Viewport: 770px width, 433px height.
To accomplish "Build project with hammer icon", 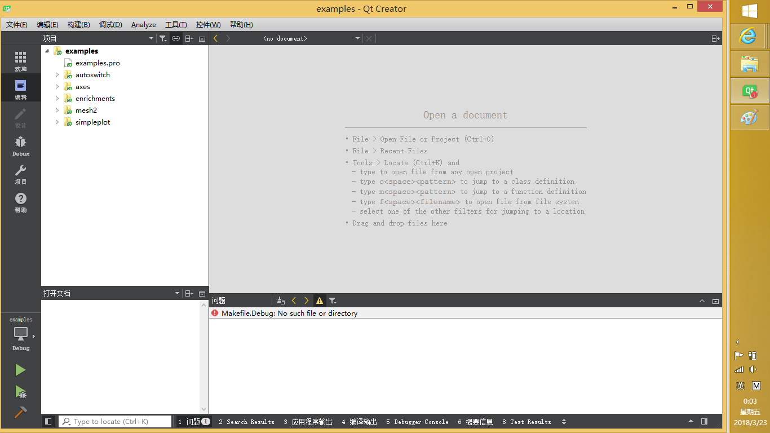I will 20,412.
